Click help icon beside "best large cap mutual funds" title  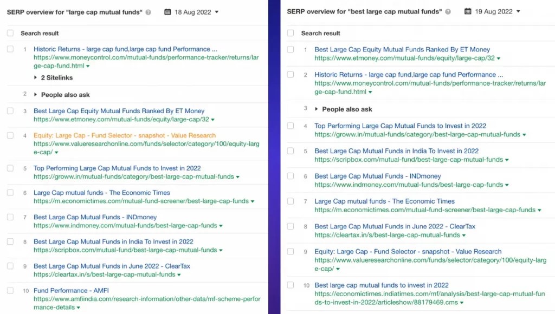click(448, 12)
